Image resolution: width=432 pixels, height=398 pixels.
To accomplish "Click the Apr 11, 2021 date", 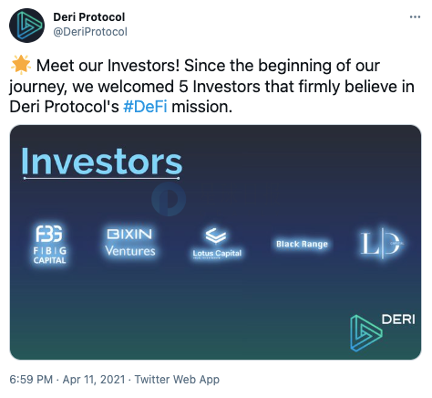I will point(94,380).
